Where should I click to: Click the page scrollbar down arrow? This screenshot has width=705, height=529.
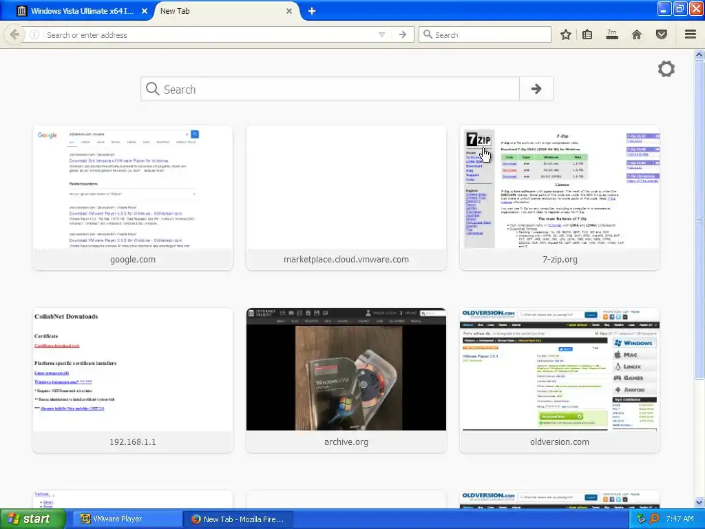click(699, 502)
